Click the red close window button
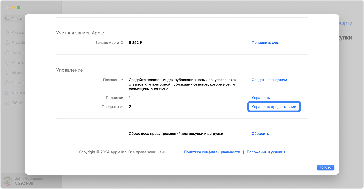Screen dimensions: 364x189 7,8
